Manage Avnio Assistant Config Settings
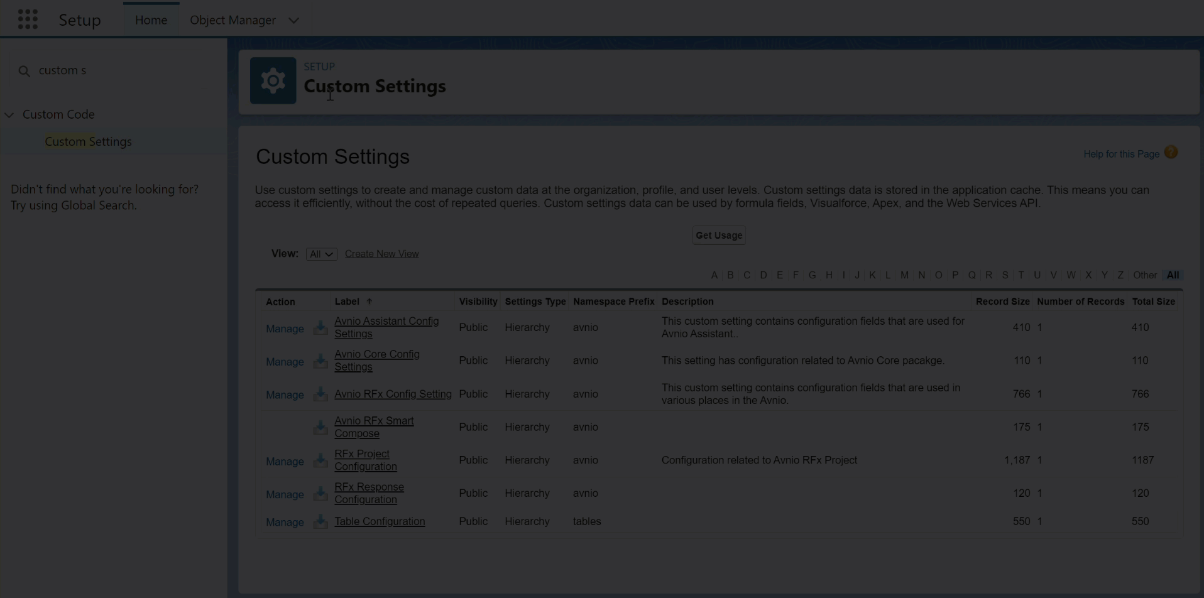This screenshot has width=1204, height=598. coord(285,329)
